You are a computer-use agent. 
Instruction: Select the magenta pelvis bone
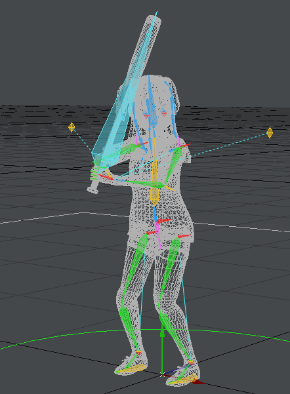157,235
